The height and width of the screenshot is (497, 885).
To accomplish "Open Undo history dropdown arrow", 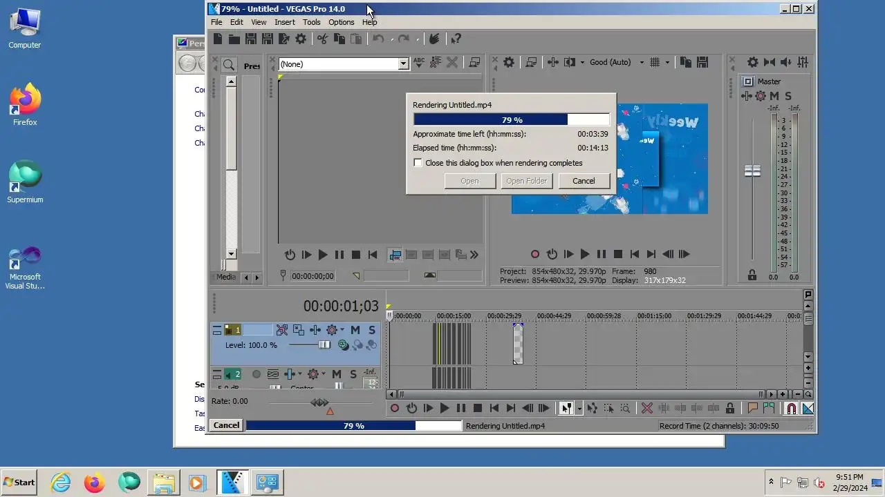I will pos(392,39).
